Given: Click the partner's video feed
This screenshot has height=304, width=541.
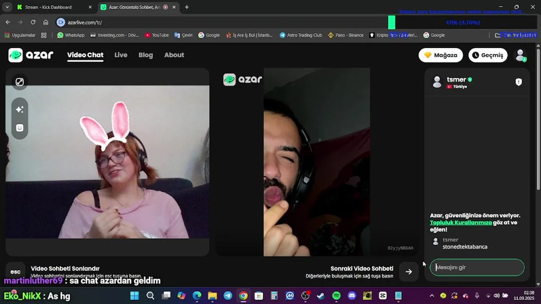Looking at the screenshot, I should click(317, 162).
